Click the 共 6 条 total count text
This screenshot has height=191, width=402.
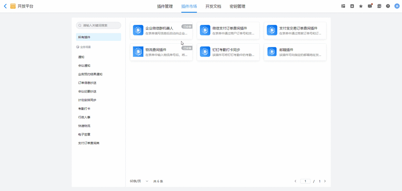pyautogui.click(x=158, y=181)
